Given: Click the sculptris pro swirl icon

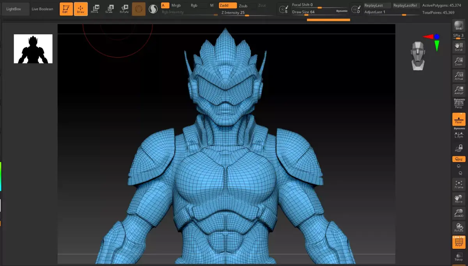Looking at the screenshot, I should (153, 9).
